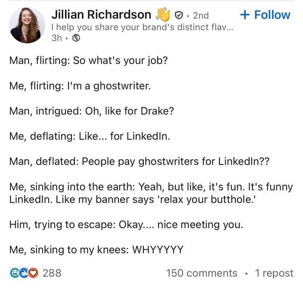Viewport: 303px width, 288px height.
Task: Open the 150 comments link
Action: tap(202, 273)
